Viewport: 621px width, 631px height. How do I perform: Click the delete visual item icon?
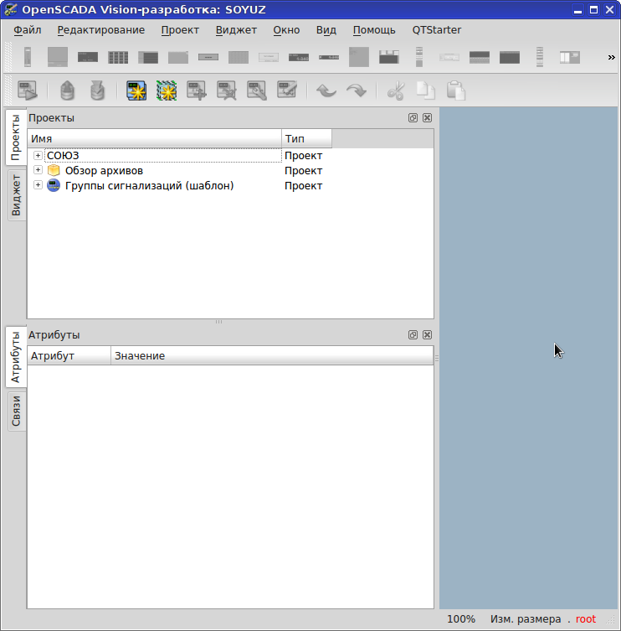(227, 91)
